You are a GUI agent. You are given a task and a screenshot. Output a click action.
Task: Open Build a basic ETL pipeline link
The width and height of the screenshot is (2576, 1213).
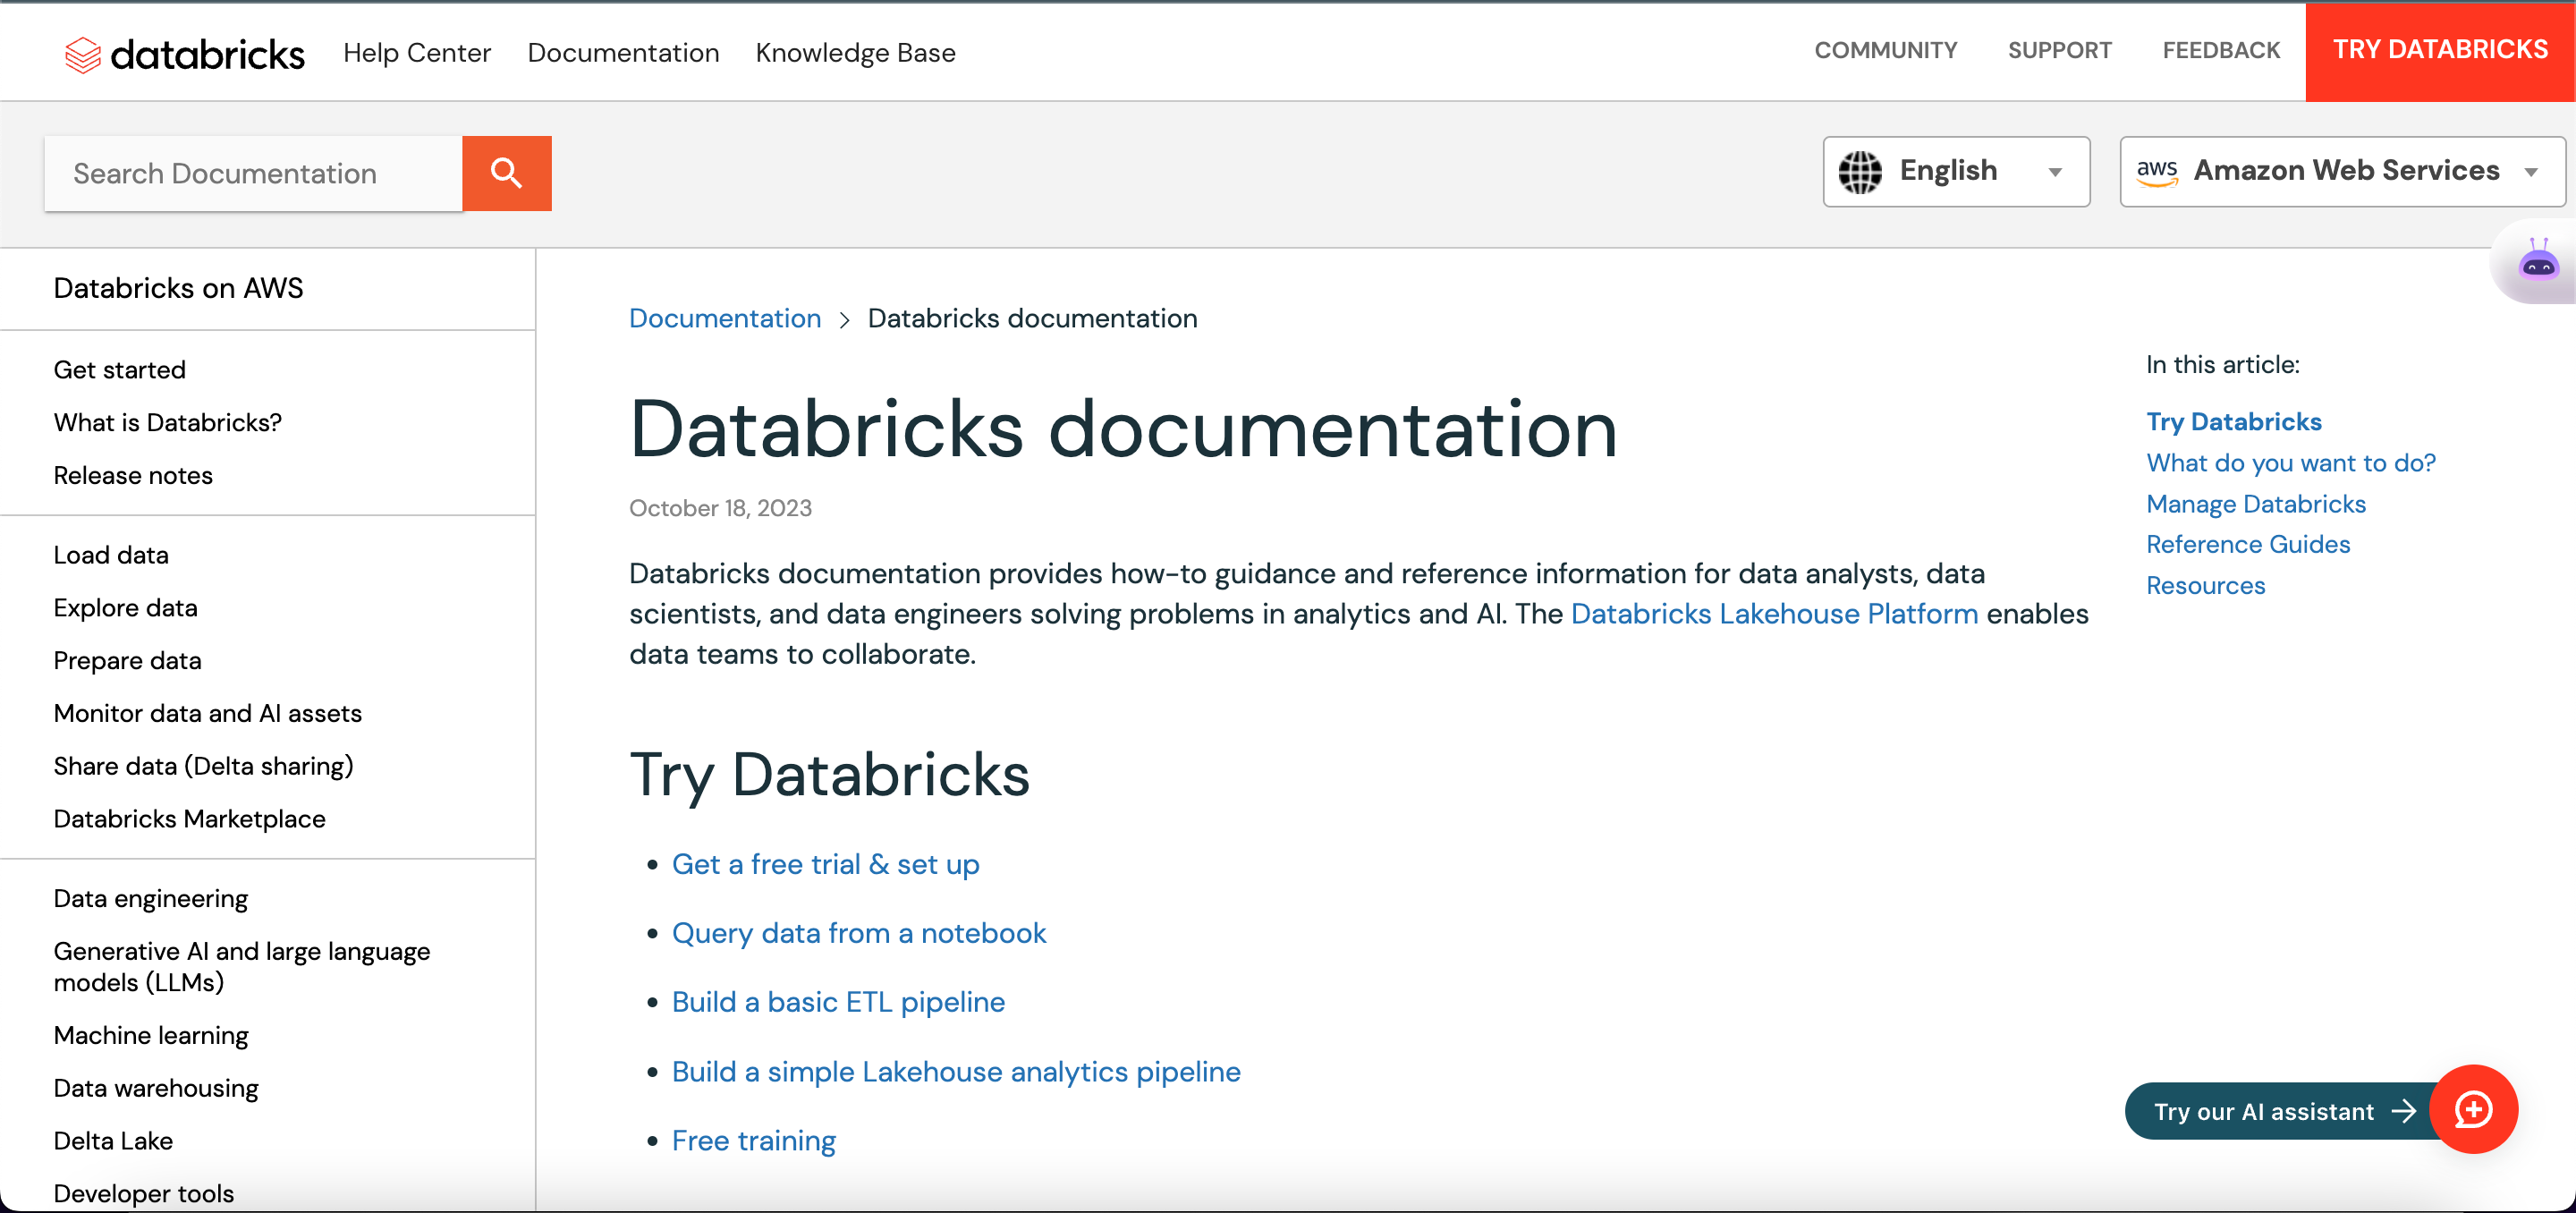(x=838, y=1002)
